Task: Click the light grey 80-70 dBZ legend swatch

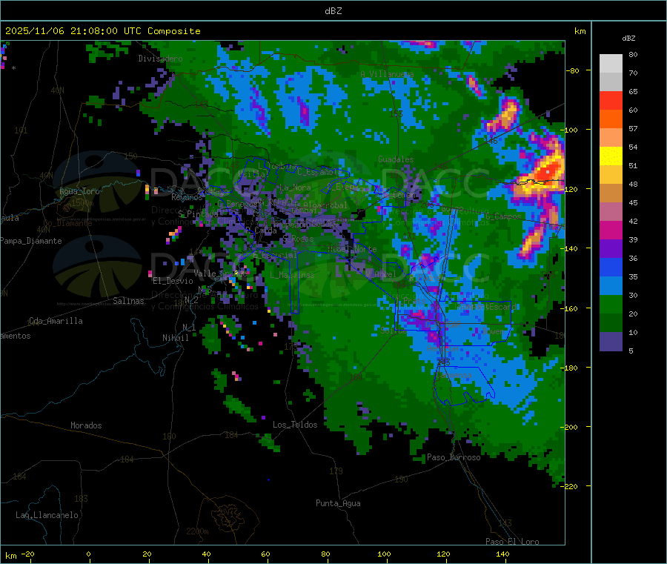Action: coord(611,64)
